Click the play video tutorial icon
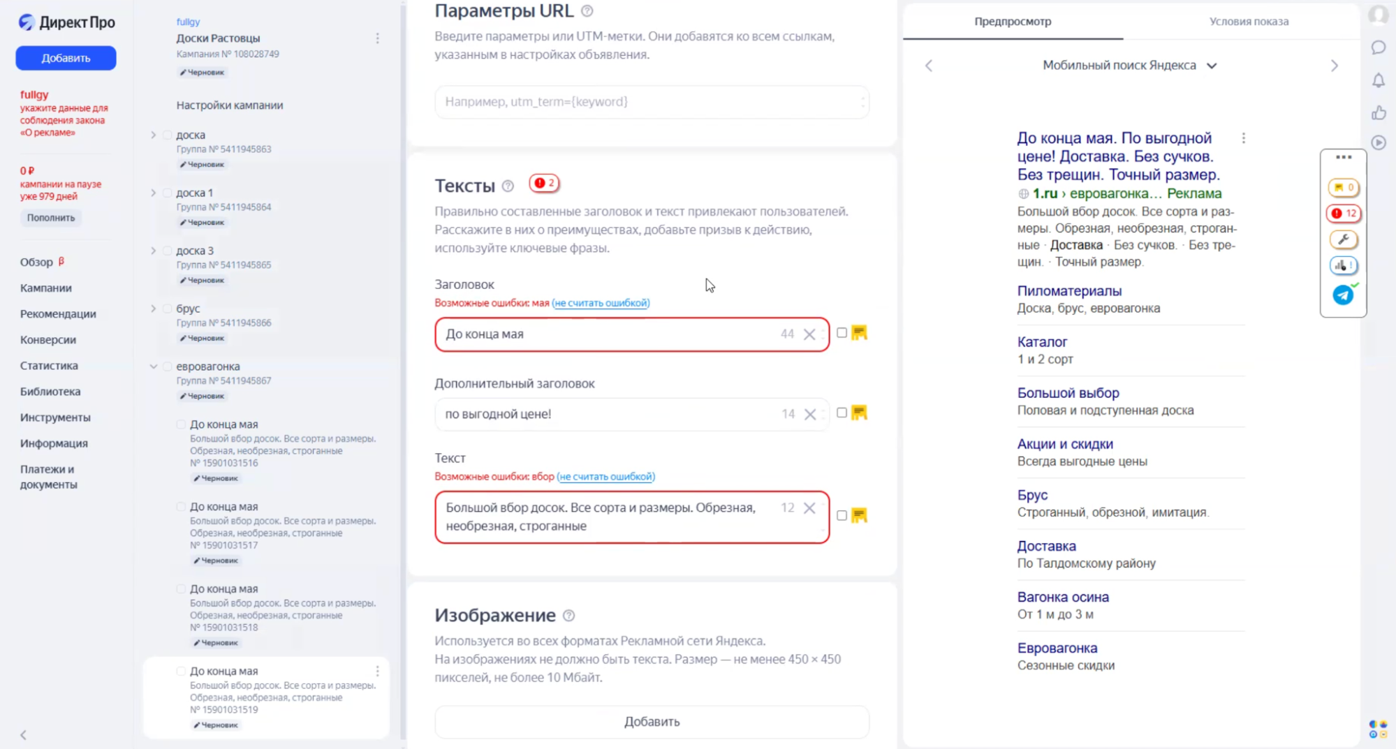Image resolution: width=1396 pixels, height=749 pixels. tap(1379, 142)
